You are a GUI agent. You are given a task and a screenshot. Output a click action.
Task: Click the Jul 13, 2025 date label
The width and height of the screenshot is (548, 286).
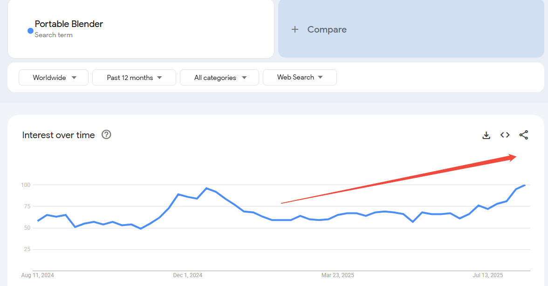click(487, 275)
